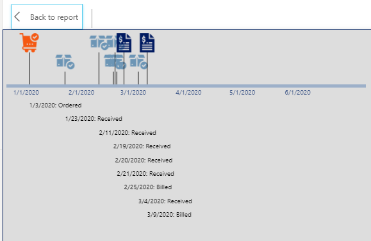The width and height of the screenshot is (371, 241).
Task: Click the back arrow chevron icon
Action: [x=17, y=17]
